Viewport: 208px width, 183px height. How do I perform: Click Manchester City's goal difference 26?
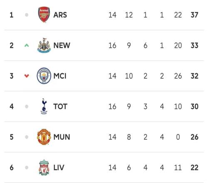[178, 76]
